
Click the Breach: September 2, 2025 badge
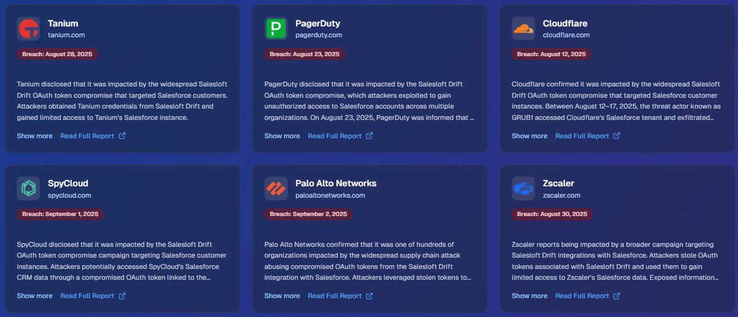point(308,214)
